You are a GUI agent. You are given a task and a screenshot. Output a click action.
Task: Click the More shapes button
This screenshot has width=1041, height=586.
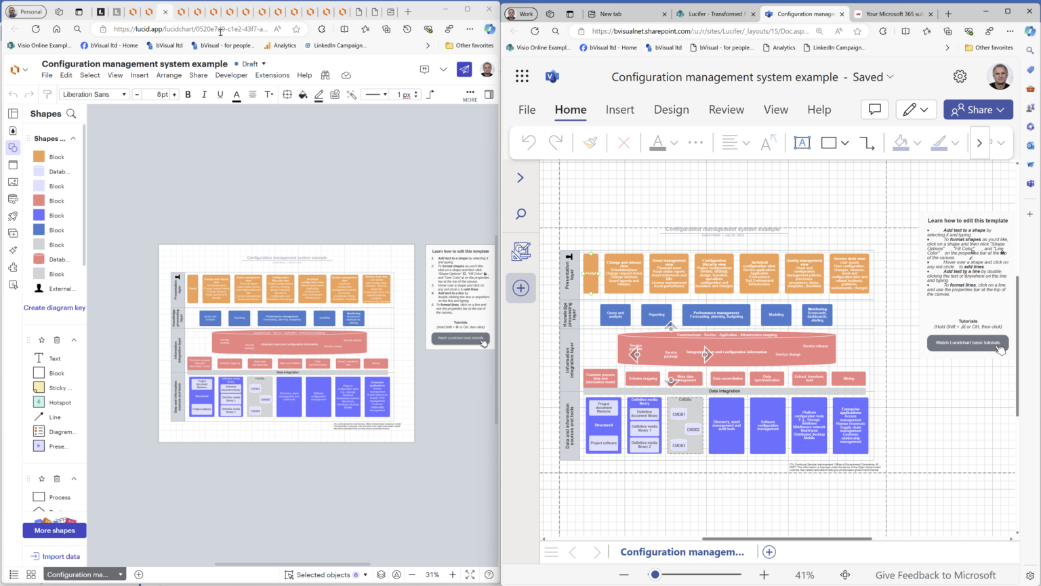pyautogui.click(x=54, y=530)
